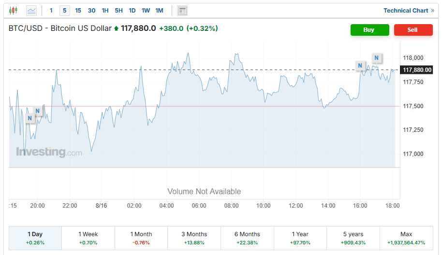Click the news marker near 16:00

click(360, 65)
